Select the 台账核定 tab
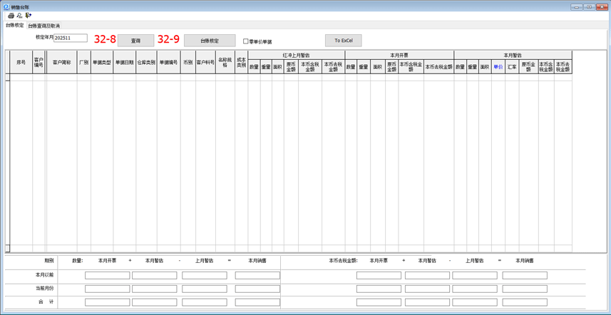The width and height of the screenshot is (611, 315). [x=14, y=26]
